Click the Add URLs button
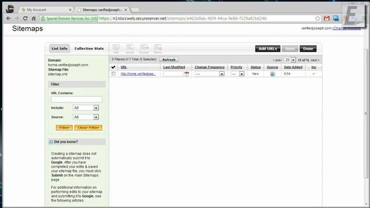Image resolution: width=370 pixels, height=208 pixels. (268, 49)
